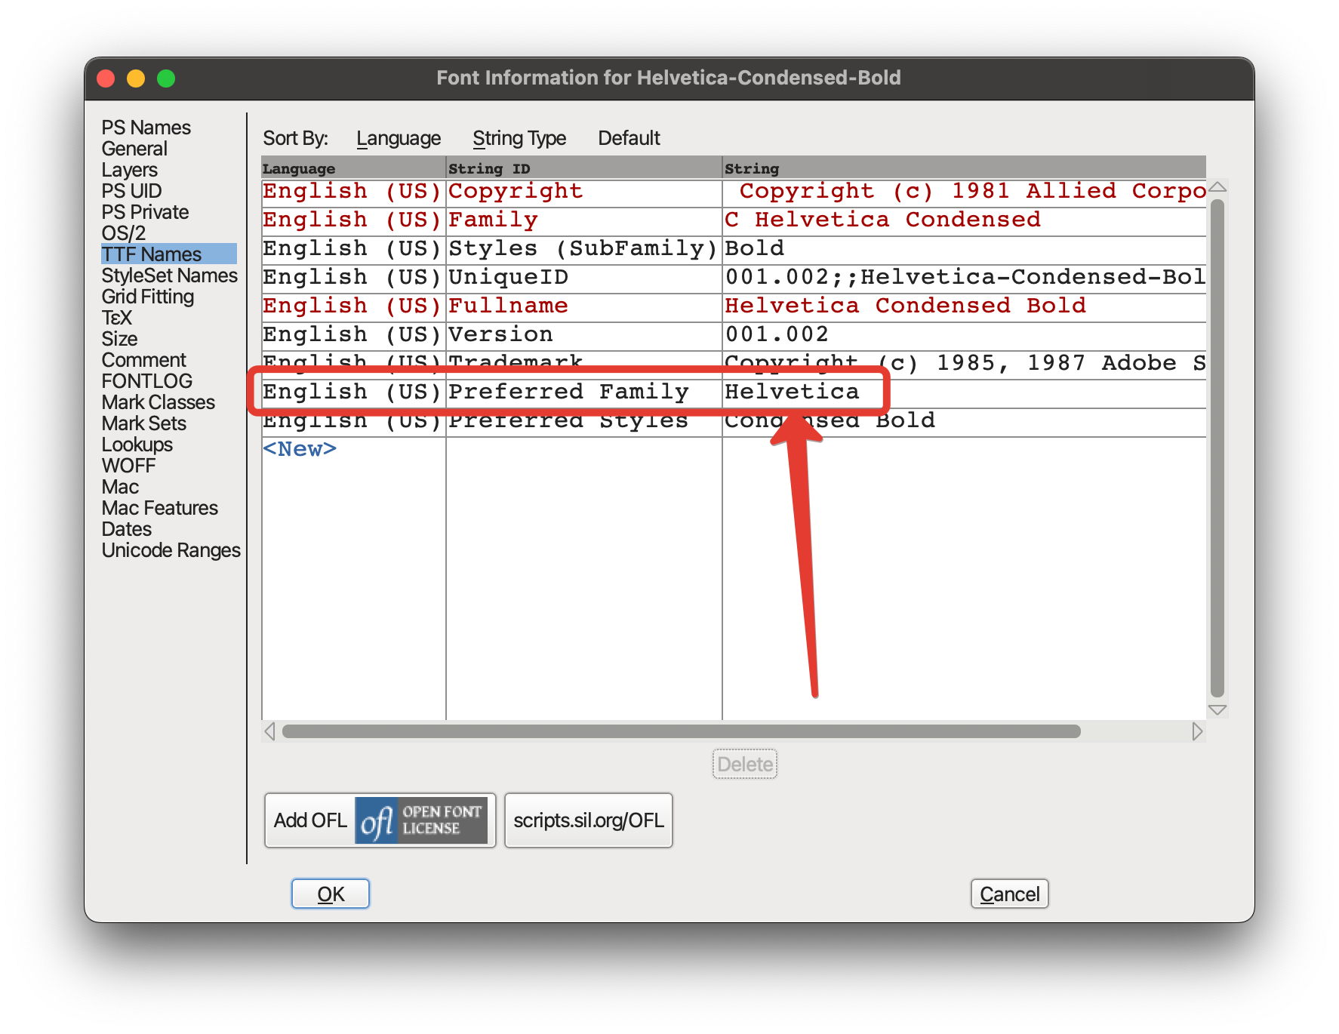Click the <New> entry to add a name
The height and width of the screenshot is (1034, 1339).
tap(300, 448)
